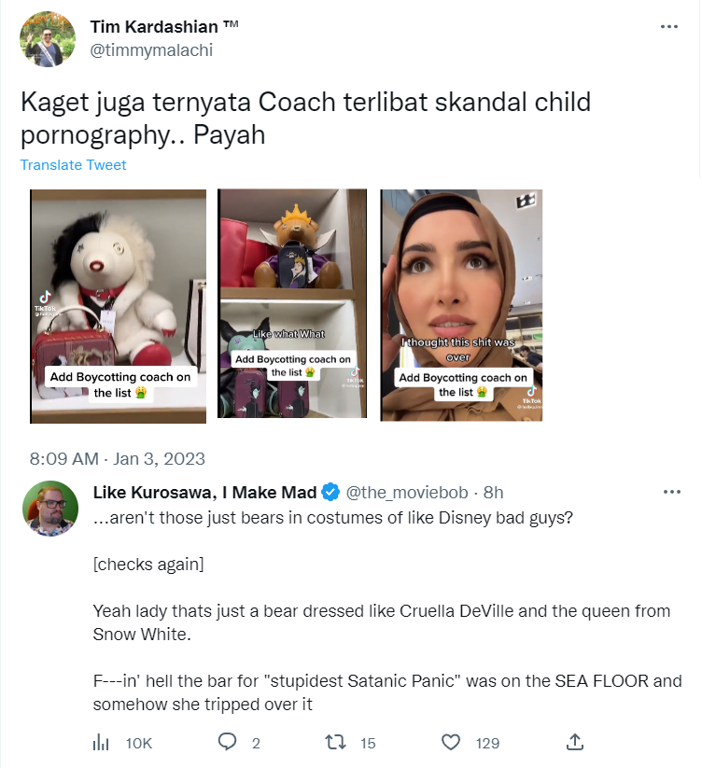Open more options on the_moviebob's reply
The image size is (702, 768).
(x=671, y=492)
